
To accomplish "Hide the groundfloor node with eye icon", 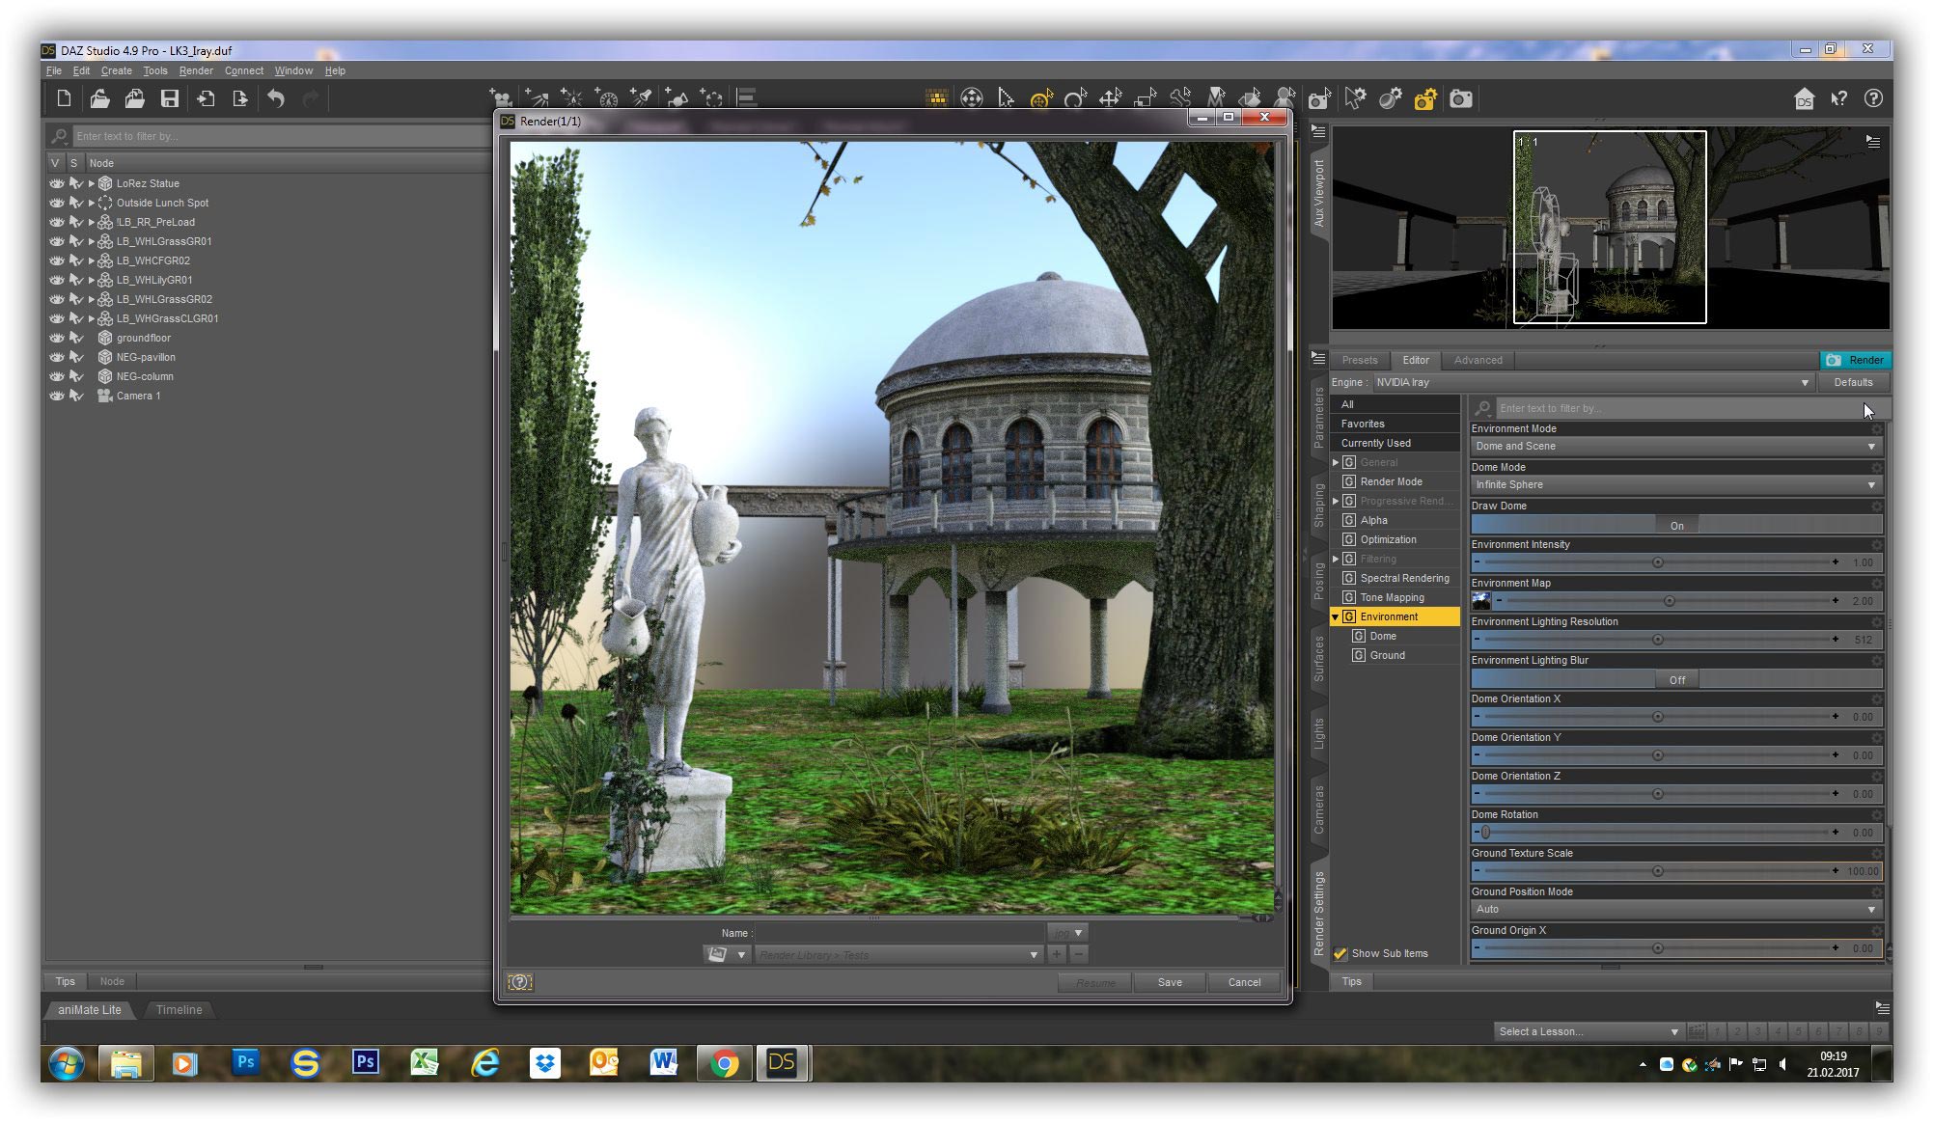I will [57, 338].
